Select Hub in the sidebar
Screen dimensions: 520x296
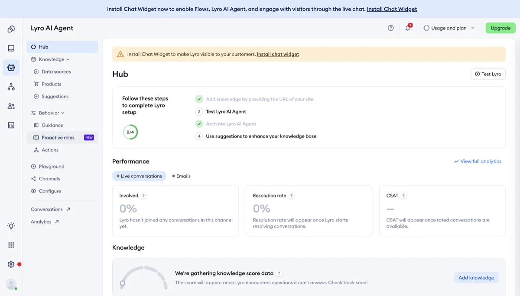click(62, 47)
